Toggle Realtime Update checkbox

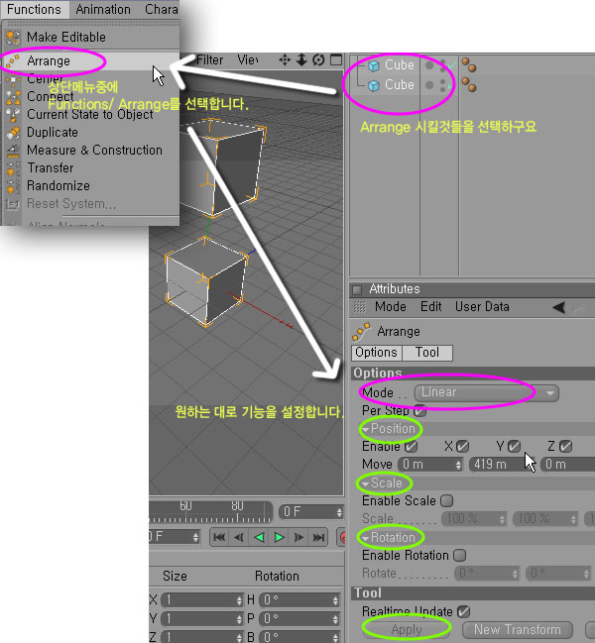tap(464, 612)
